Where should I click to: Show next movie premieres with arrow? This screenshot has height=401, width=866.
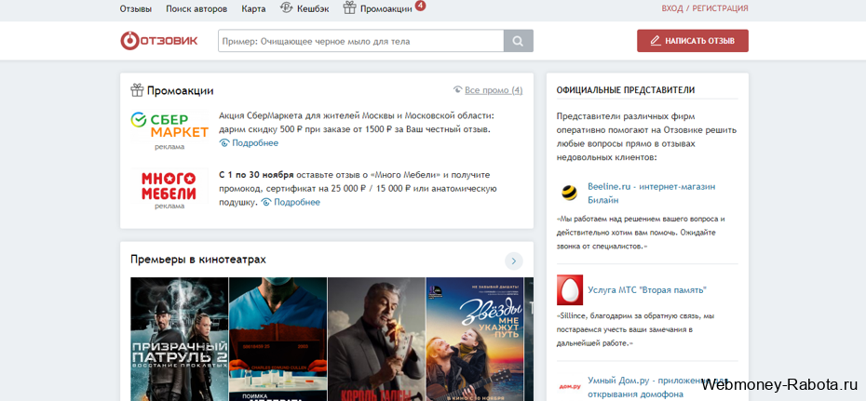point(514,261)
